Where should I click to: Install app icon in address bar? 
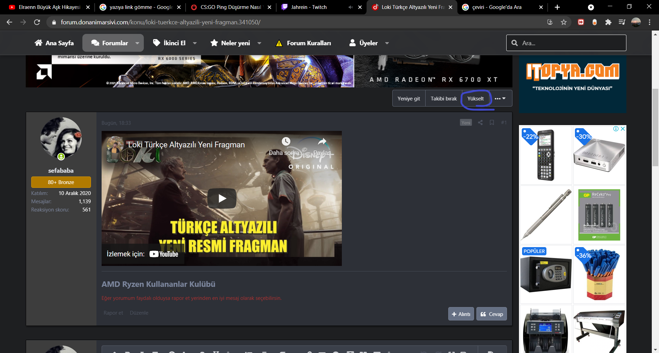pos(550,22)
